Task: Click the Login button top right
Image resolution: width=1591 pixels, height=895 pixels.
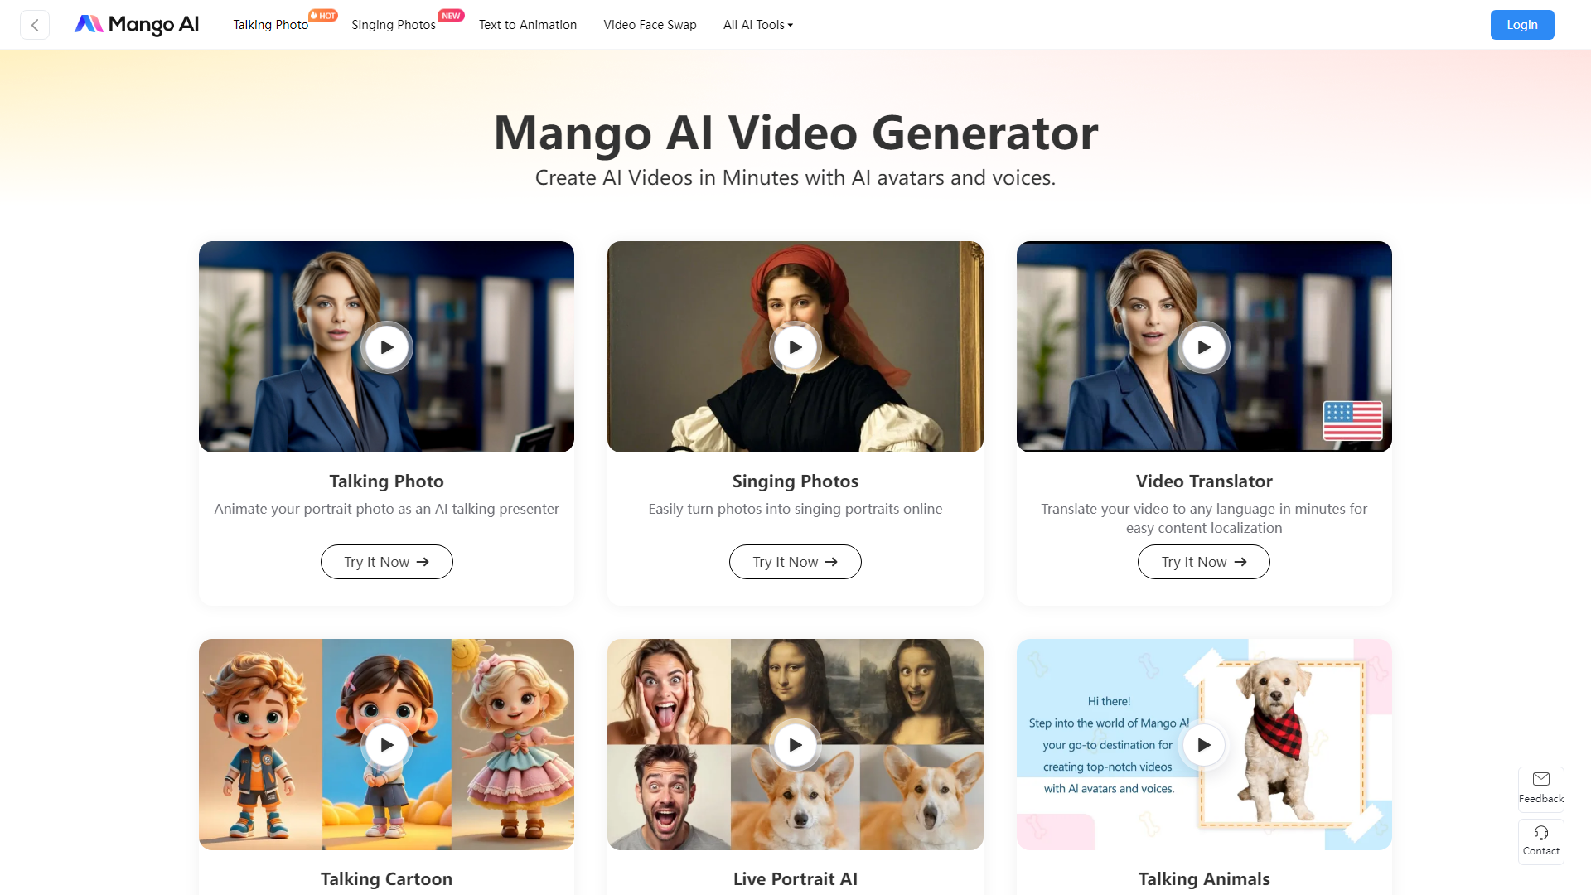Action: [x=1522, y=24]
